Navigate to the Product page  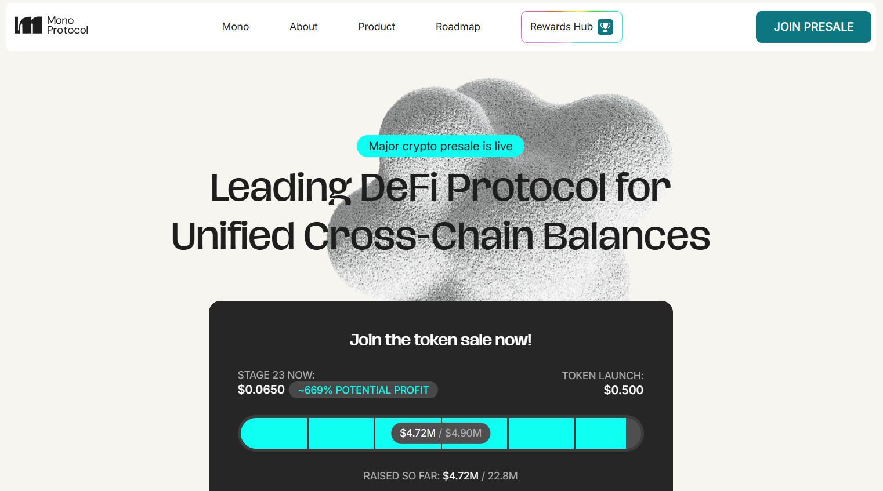point(377,27)
